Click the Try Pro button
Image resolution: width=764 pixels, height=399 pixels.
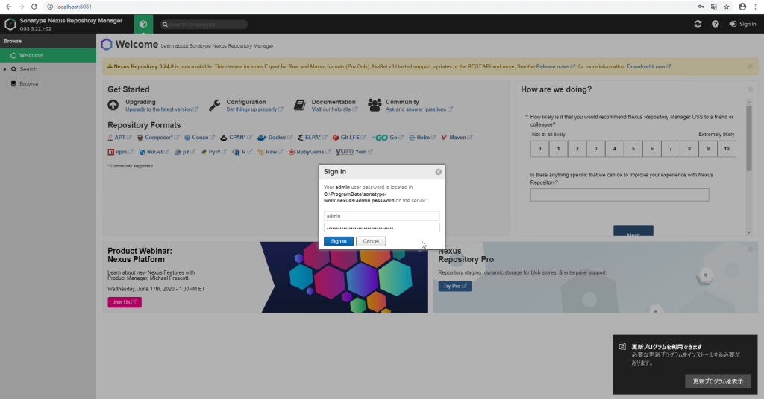click(454, 286)
